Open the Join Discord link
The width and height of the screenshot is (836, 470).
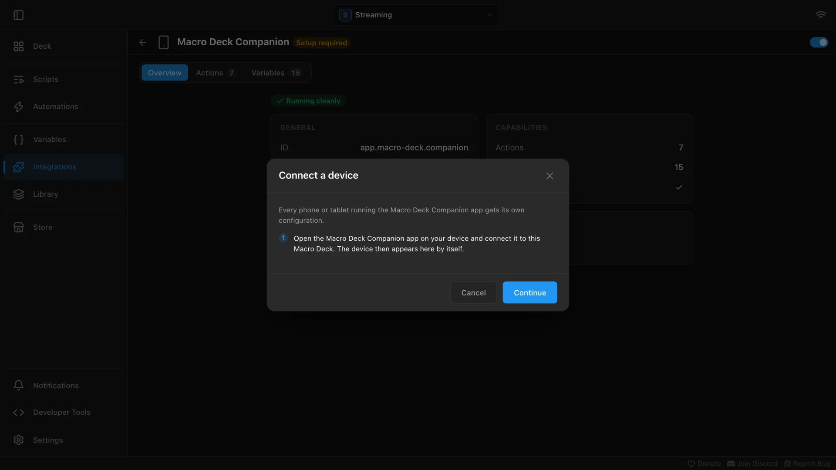pyautogui.click(x=752, y=463)
